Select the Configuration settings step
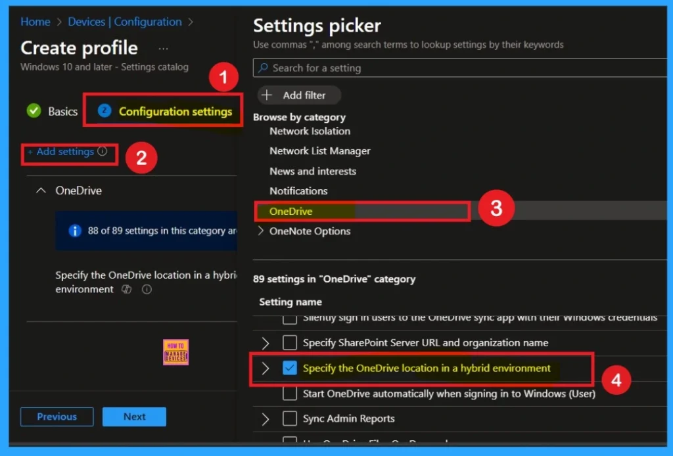The width and height of the screenshot is (673, 456). 175,112
